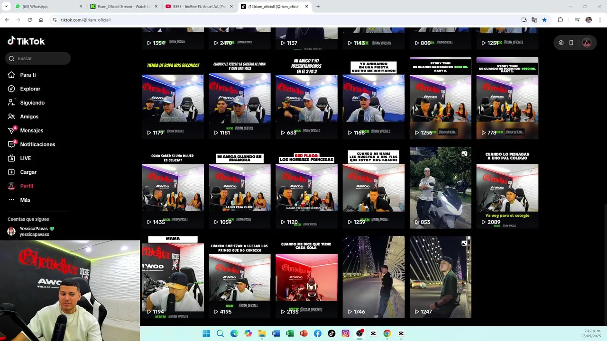Open MAMA video with 1194 views
607x341 pixels.
tap(173, 277)
